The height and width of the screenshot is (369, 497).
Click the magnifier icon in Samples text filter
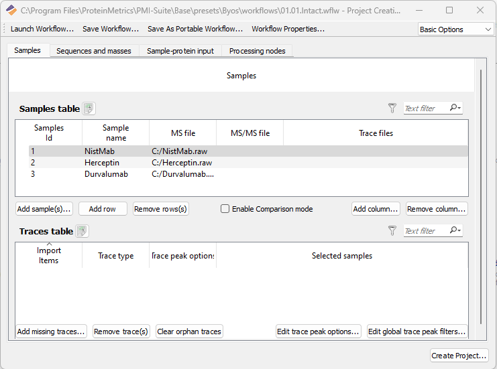(455, 108)
